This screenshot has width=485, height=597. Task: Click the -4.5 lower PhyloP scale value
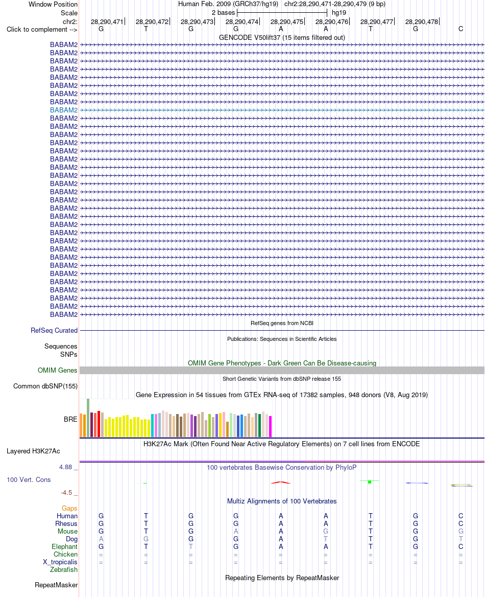66,493
